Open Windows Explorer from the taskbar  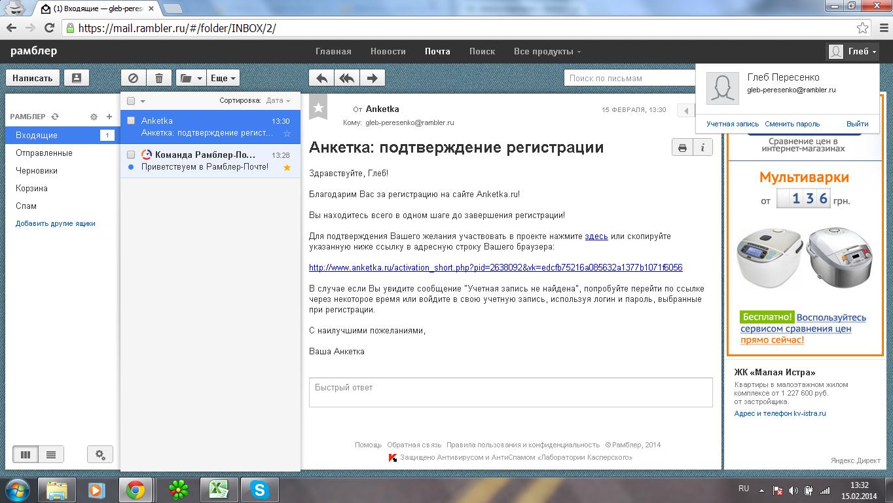coord(57,490)
